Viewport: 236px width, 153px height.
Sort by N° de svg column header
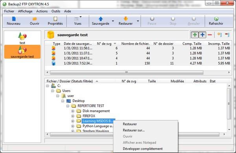click(107, 44)
